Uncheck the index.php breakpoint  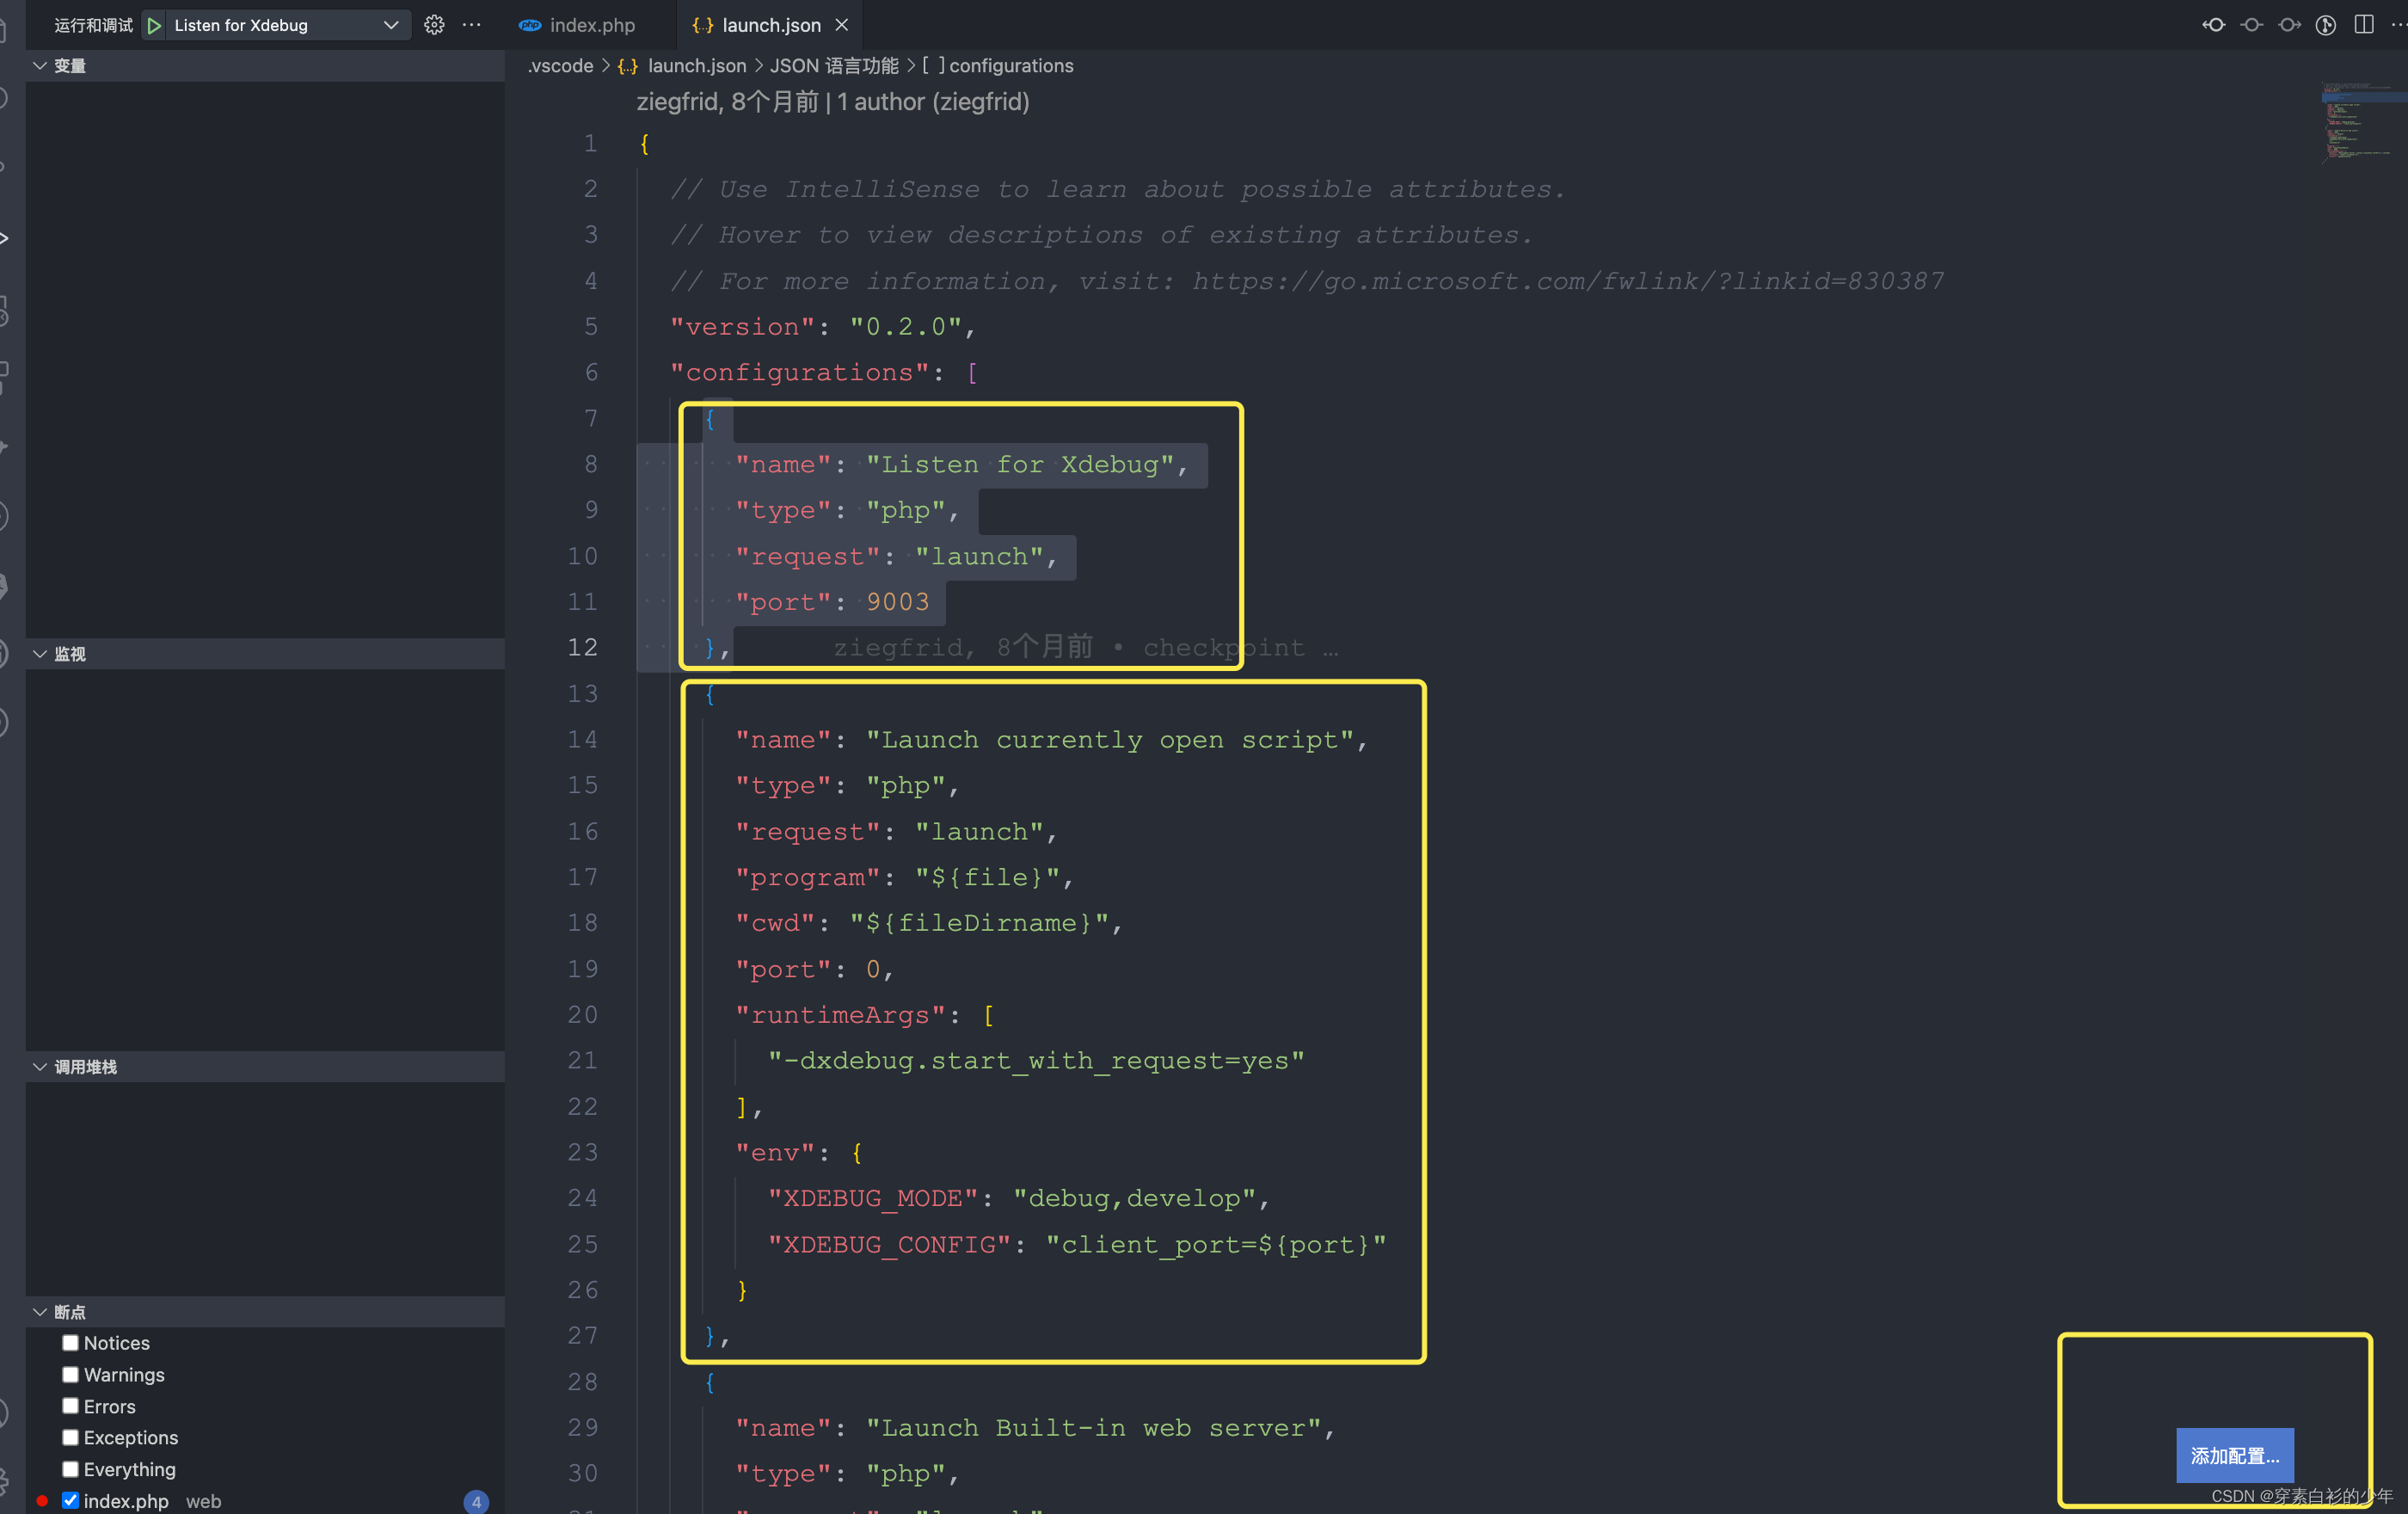click(70, 1500)
